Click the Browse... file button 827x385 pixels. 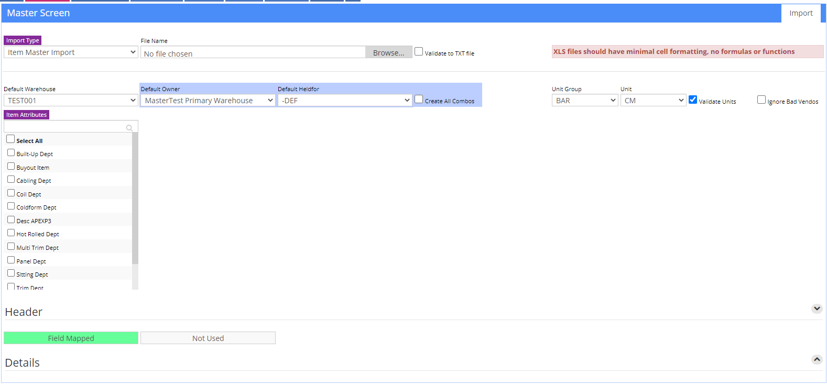(x=388, y=52)
